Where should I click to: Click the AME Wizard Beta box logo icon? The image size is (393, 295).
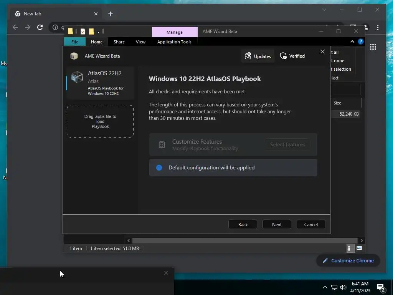pyautogui.click(x=74, y=56)
